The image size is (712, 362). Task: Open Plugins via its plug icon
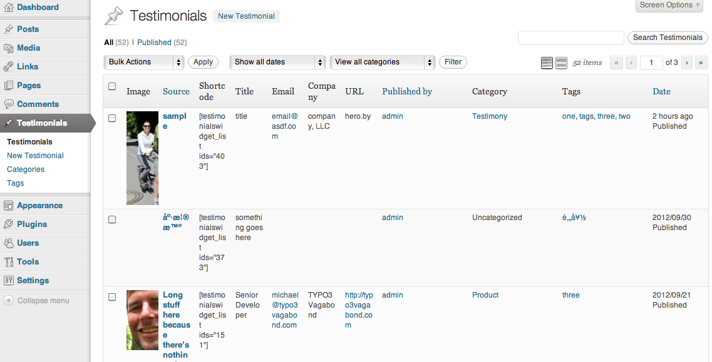tap(8, 224)
